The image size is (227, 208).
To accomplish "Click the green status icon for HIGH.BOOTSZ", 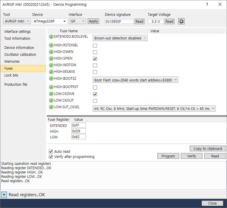I will 51,79.
